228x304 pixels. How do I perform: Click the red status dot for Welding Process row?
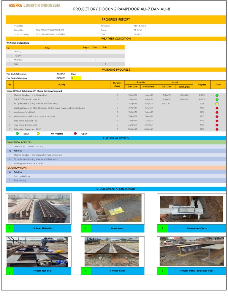[x=217, y=108]
